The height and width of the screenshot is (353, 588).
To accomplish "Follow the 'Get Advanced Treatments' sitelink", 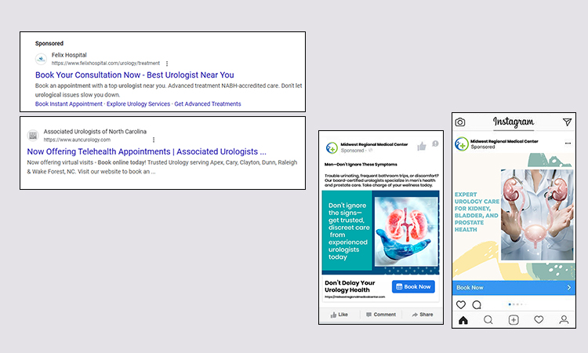I will (x=208, y=104).
